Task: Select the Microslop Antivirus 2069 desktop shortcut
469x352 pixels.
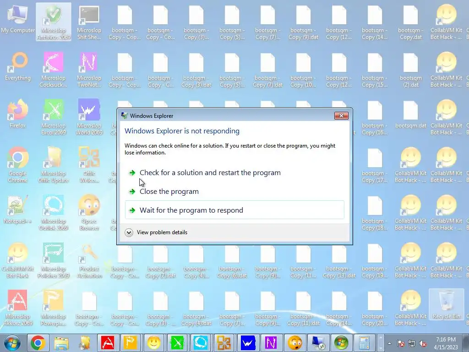Action: click(x=54, y=22)
